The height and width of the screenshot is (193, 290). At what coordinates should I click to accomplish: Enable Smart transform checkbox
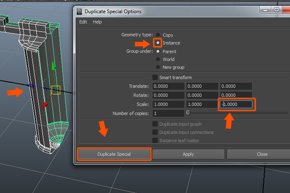click(x=155, y=77)
